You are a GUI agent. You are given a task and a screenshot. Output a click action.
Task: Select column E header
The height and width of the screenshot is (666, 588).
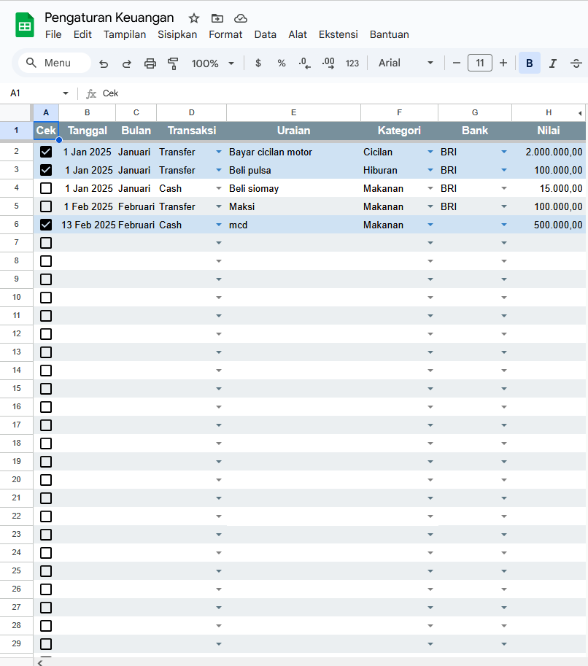click(293, 112)
